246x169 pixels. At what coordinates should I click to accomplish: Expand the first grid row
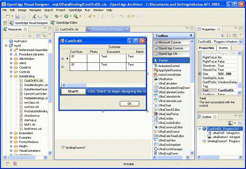coord(62,58)
